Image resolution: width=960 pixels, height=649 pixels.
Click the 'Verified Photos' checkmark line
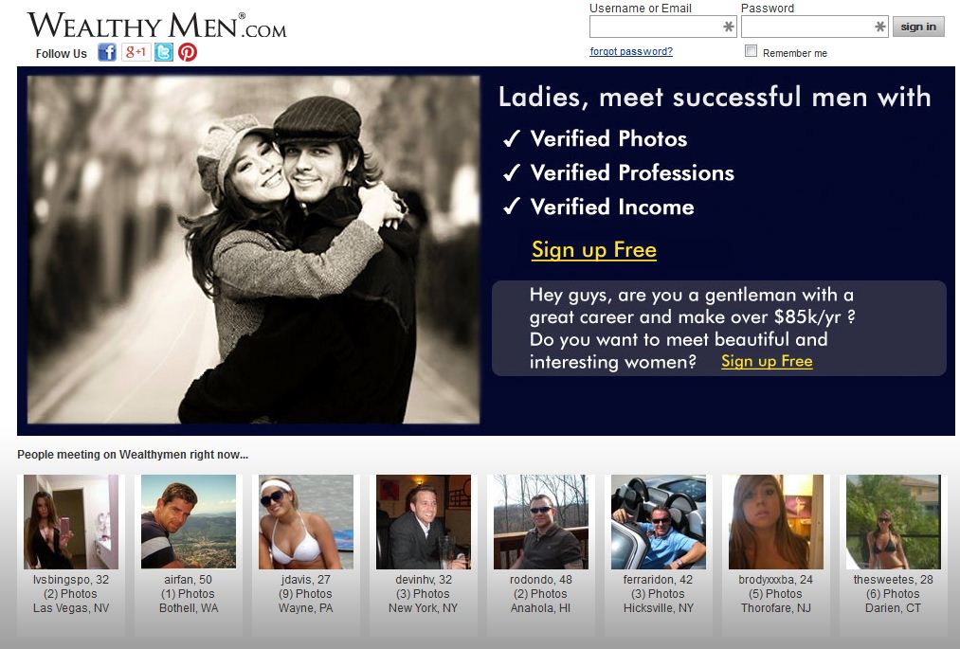(x=594, y=139)
